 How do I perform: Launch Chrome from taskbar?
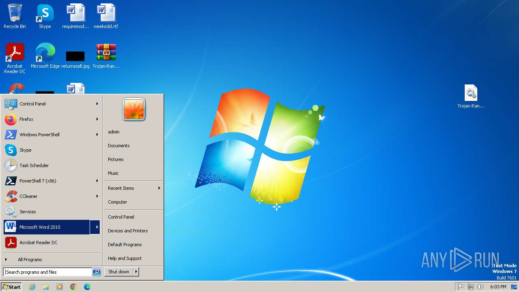[73, 287]
